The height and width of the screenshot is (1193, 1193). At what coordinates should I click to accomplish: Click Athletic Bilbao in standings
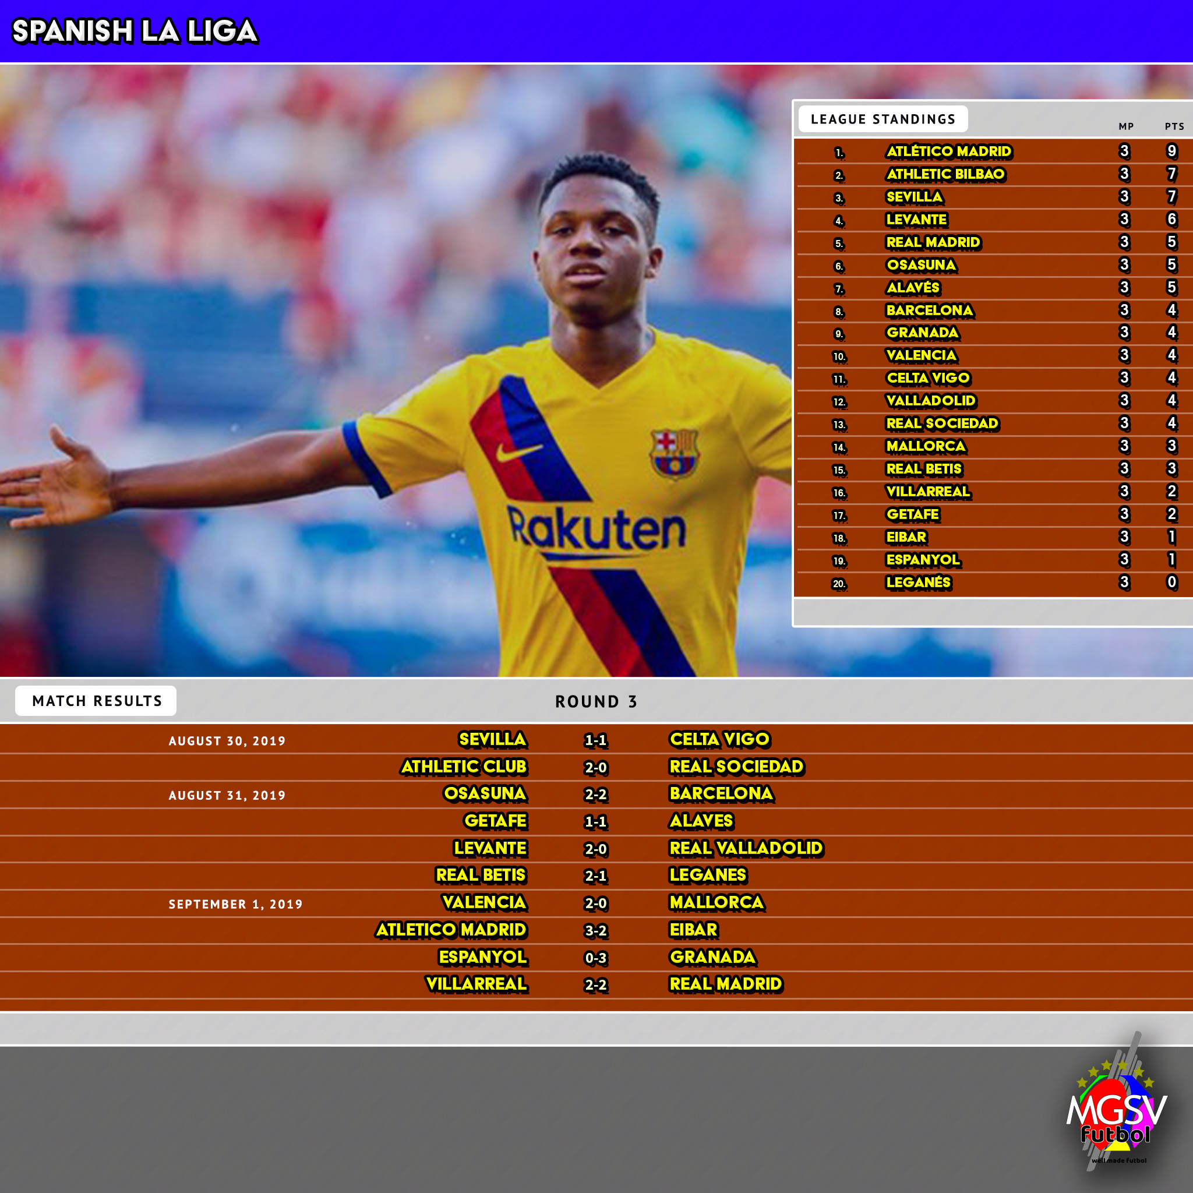(x=946, y=174)
